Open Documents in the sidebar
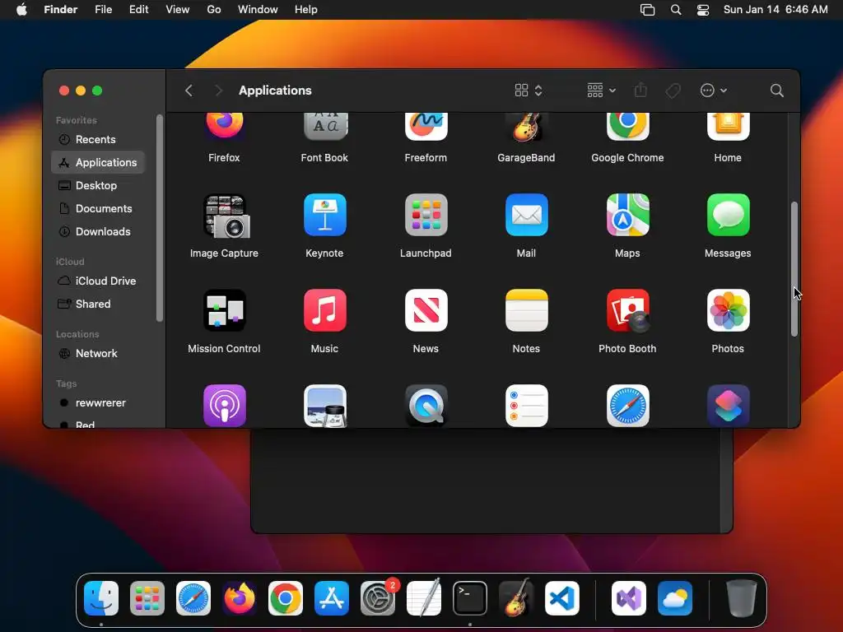Screen dimensions: 843x632 (98, 208)
